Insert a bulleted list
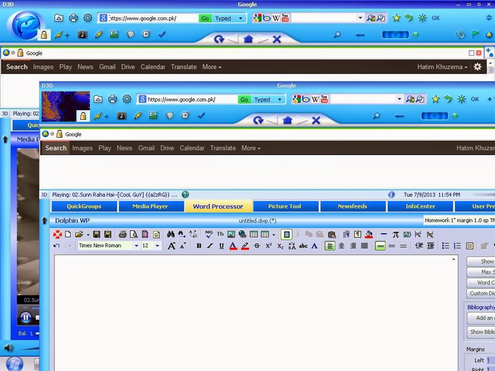This screenshot has height=371, width=495. point(445,246)
